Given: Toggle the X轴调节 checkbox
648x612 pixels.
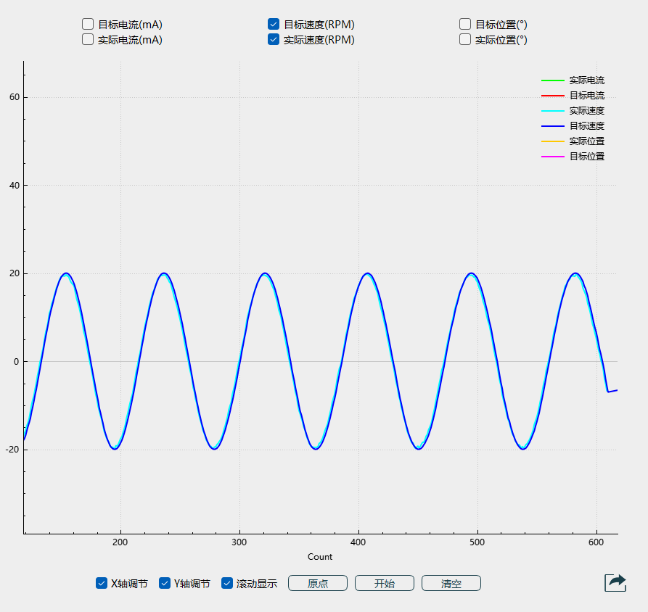Looking at the screenshot, I should [102, 583].
